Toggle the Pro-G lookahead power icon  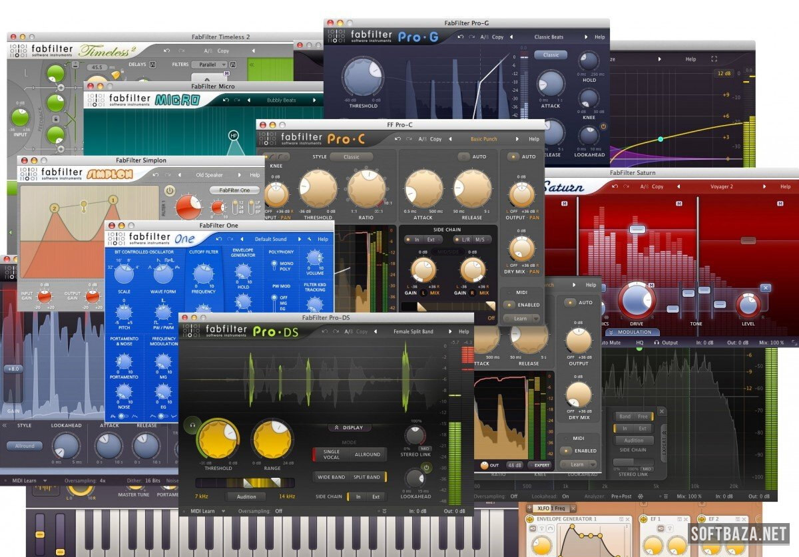pyautogui.click(x=603, y=126)
